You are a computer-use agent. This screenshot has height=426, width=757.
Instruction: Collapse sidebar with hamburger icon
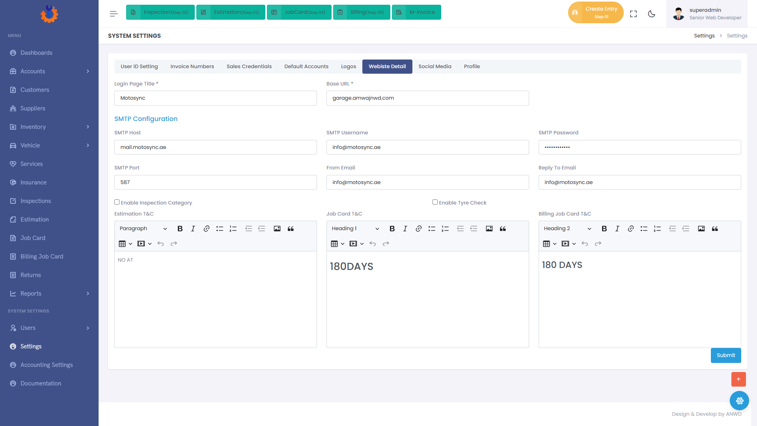click(114, 14)
